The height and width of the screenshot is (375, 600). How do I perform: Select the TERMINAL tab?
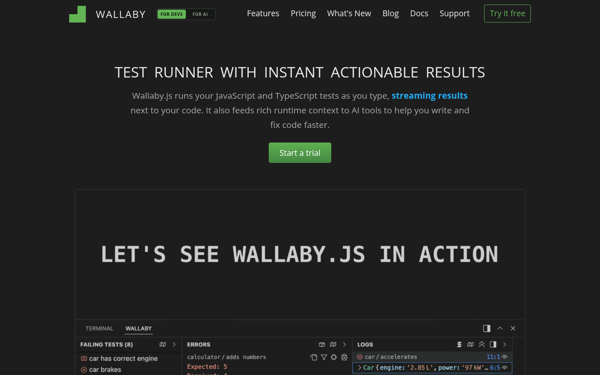point(99,328)
